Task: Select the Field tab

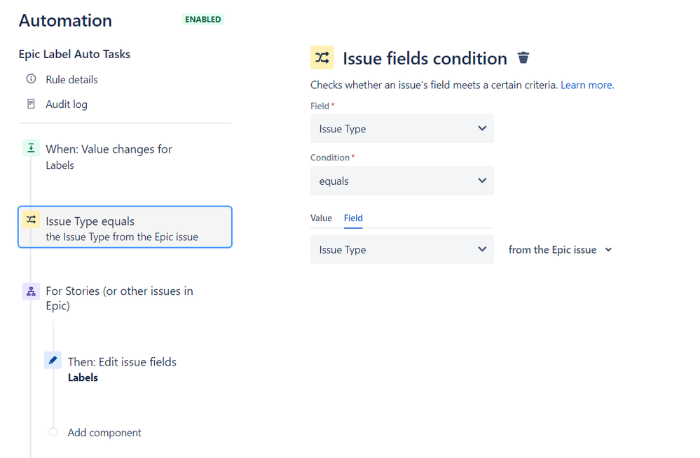Action: (x=353, y=218)
